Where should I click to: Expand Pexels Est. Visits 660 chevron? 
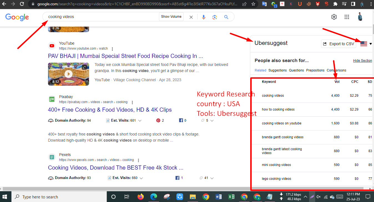[x=141, y=178]
